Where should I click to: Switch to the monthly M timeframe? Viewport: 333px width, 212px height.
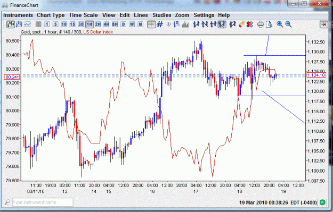click(x=140, y=24)
